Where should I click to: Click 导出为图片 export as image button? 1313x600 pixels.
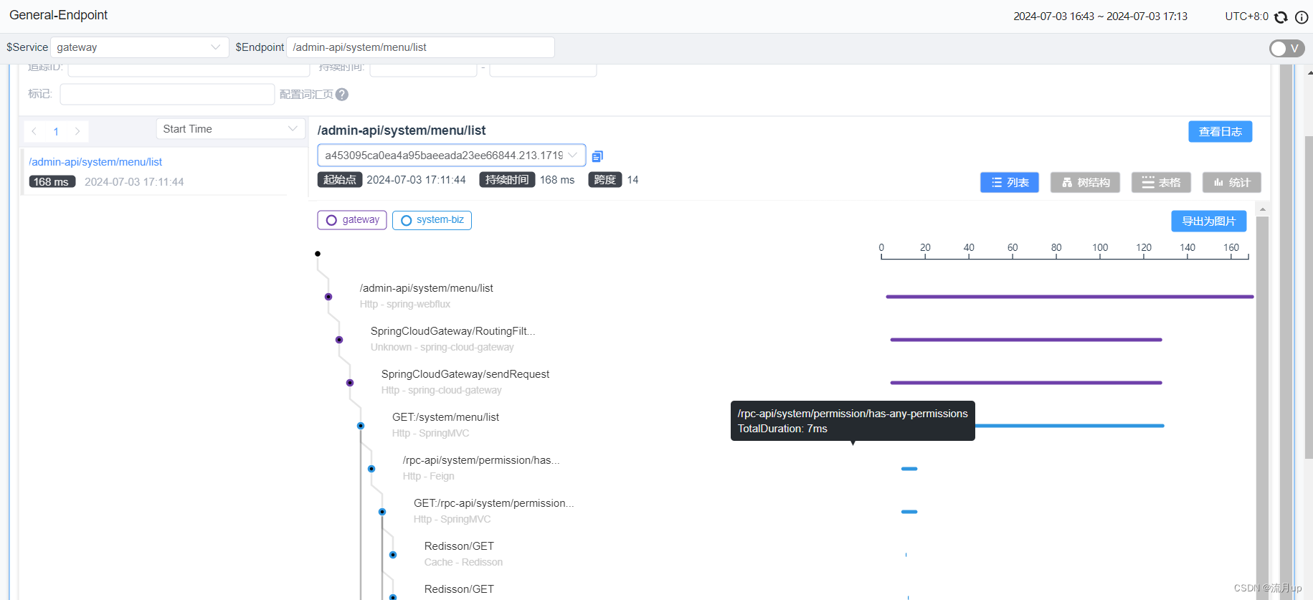[1208, 222]
